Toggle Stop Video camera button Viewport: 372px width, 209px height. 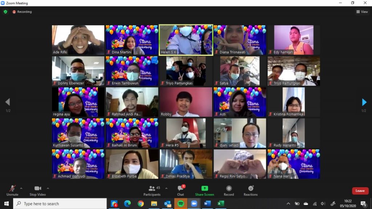[x=38, y=190]
